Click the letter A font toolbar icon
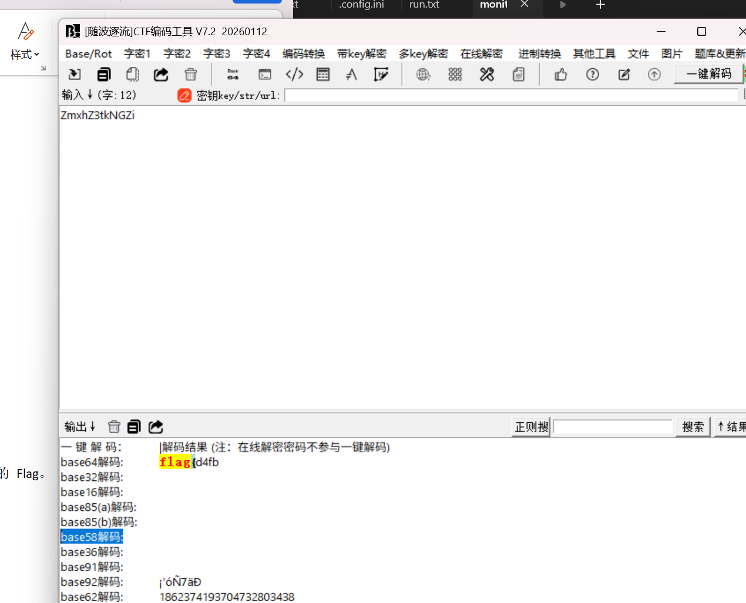 tap(351, 75)
